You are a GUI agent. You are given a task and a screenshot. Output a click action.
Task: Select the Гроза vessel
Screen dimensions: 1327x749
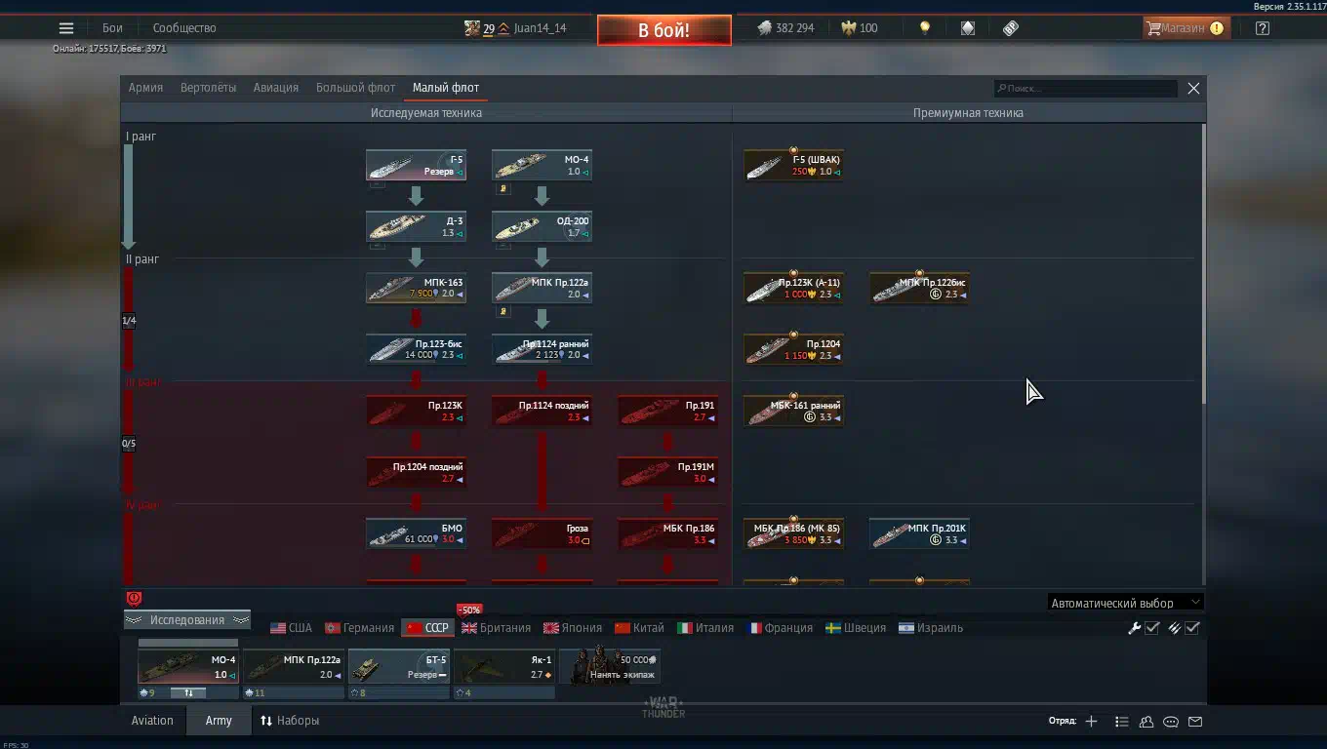coord(542,533)
